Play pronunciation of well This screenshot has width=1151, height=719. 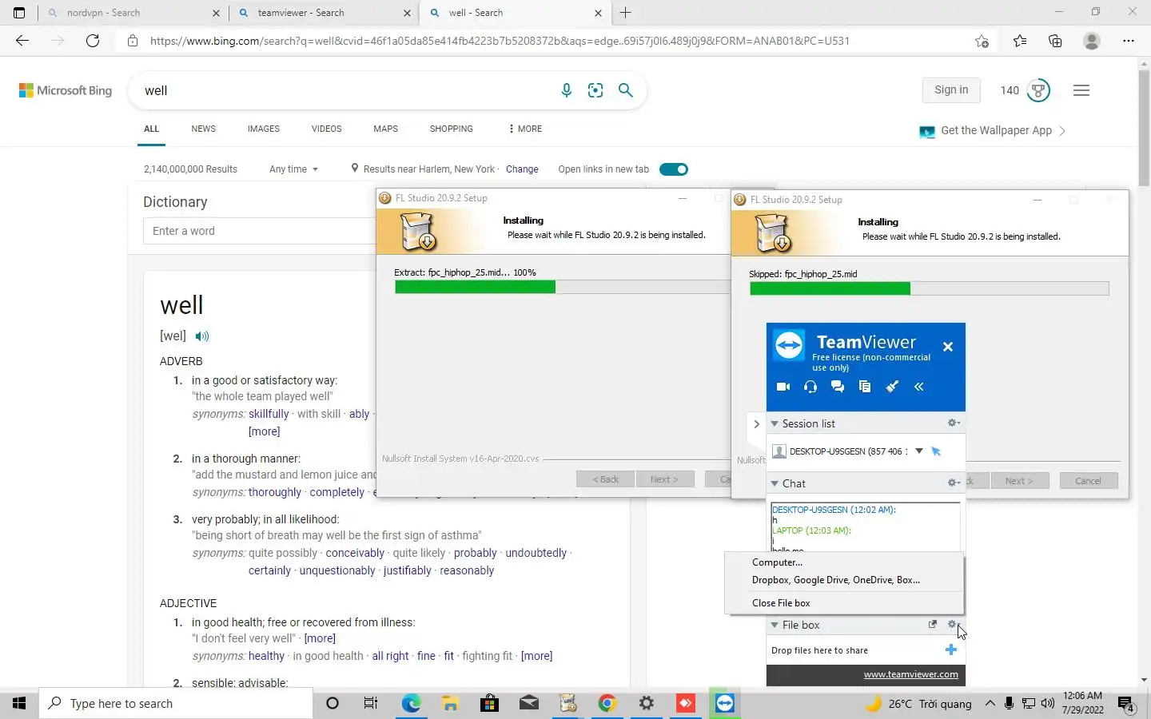(202, 336)
